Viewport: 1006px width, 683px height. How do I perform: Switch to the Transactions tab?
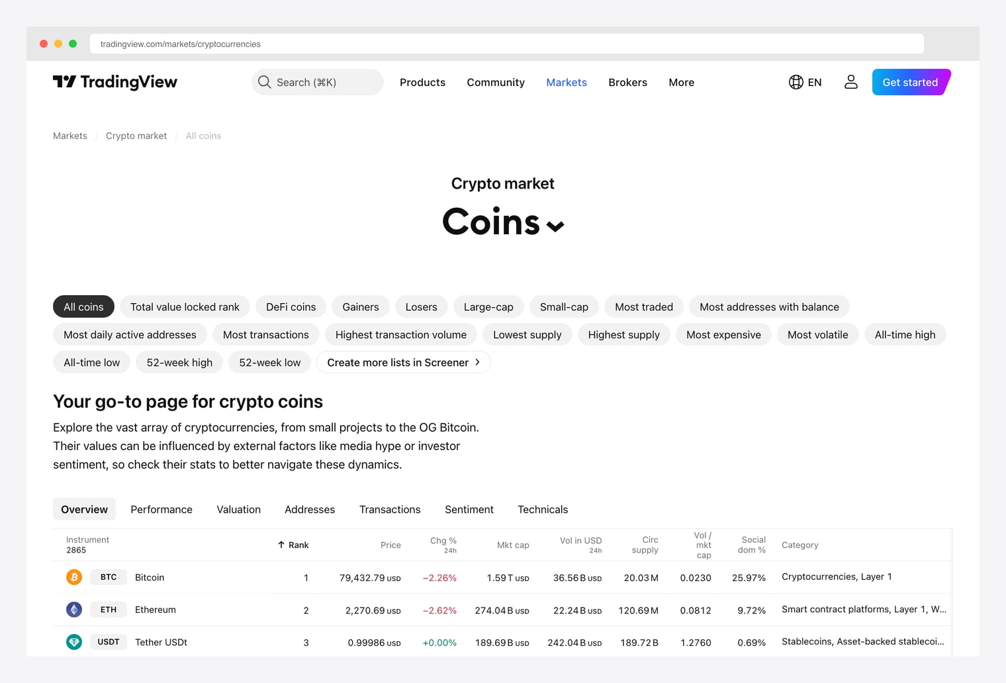(x=390, y=510)
